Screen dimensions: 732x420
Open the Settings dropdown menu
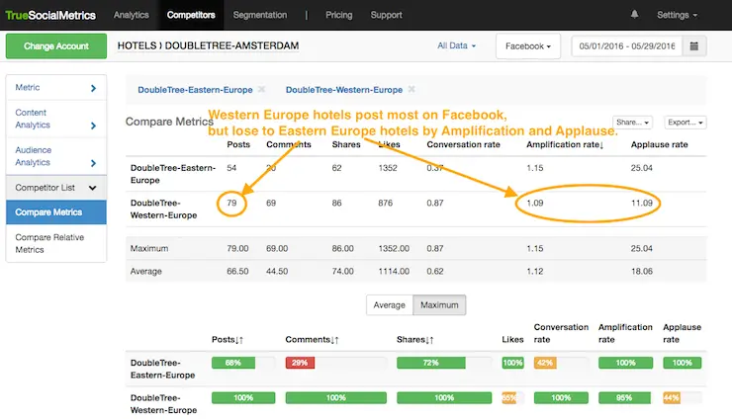pyautogui.click(x=678, y=16)
